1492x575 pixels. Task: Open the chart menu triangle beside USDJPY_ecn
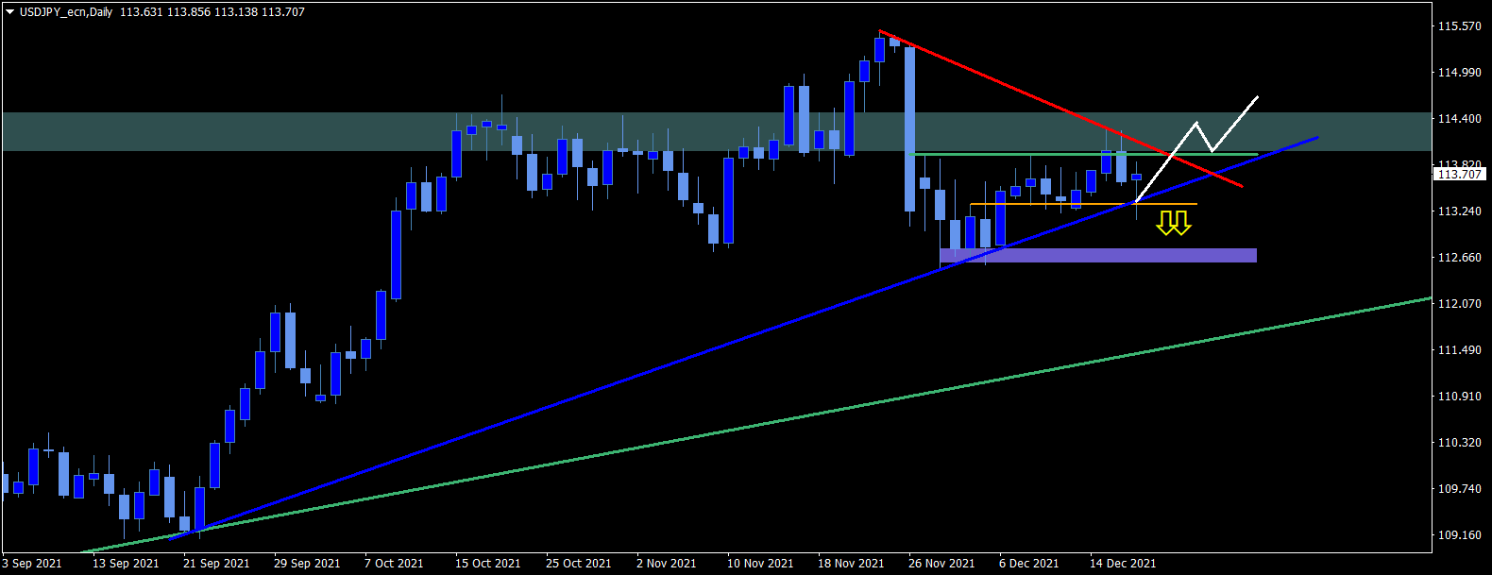coord(10,12)
